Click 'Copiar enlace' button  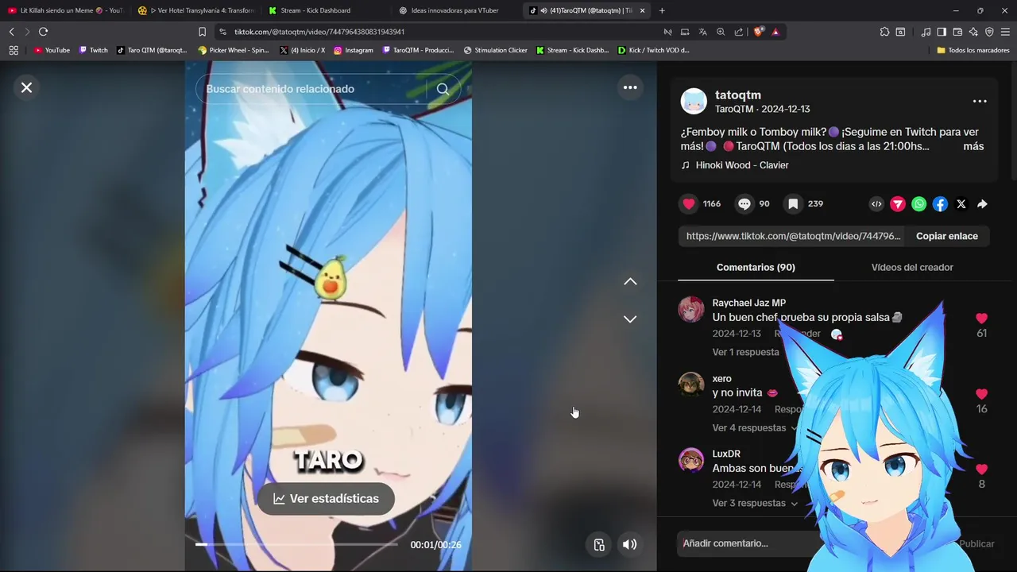(947, 236)
